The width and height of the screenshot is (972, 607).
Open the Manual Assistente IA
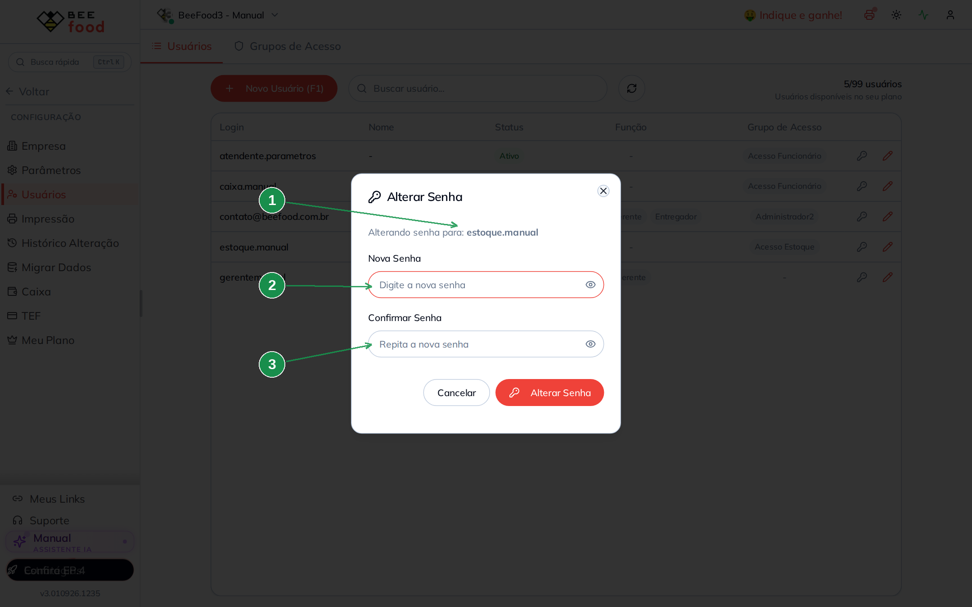coord(70,542)
